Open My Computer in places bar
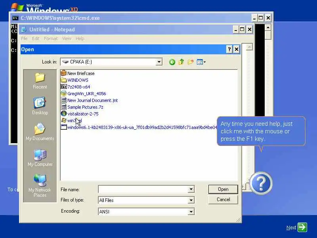 (40, 158)
